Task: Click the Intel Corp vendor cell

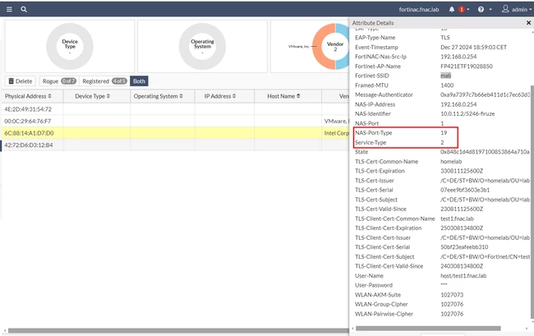Action: click(336, 133)
